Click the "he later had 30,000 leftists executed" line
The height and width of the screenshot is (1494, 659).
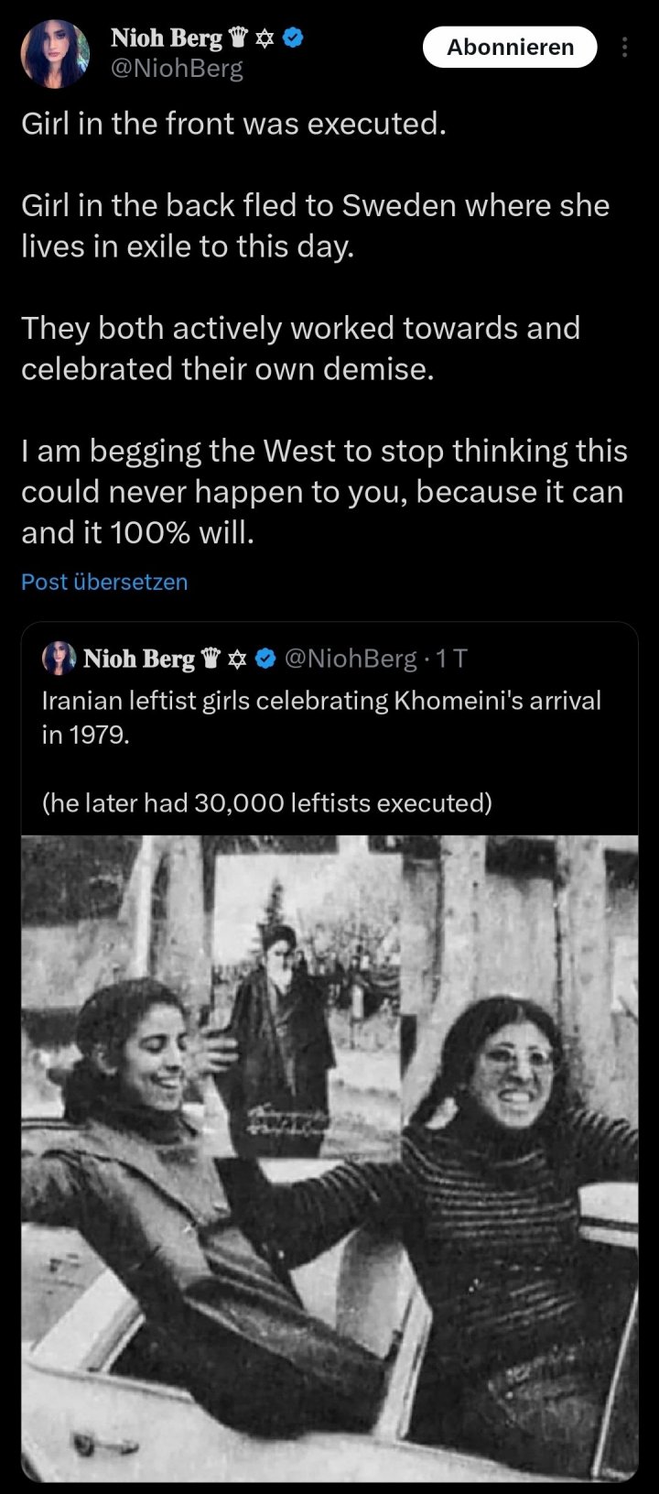click(x=266, y=802)
